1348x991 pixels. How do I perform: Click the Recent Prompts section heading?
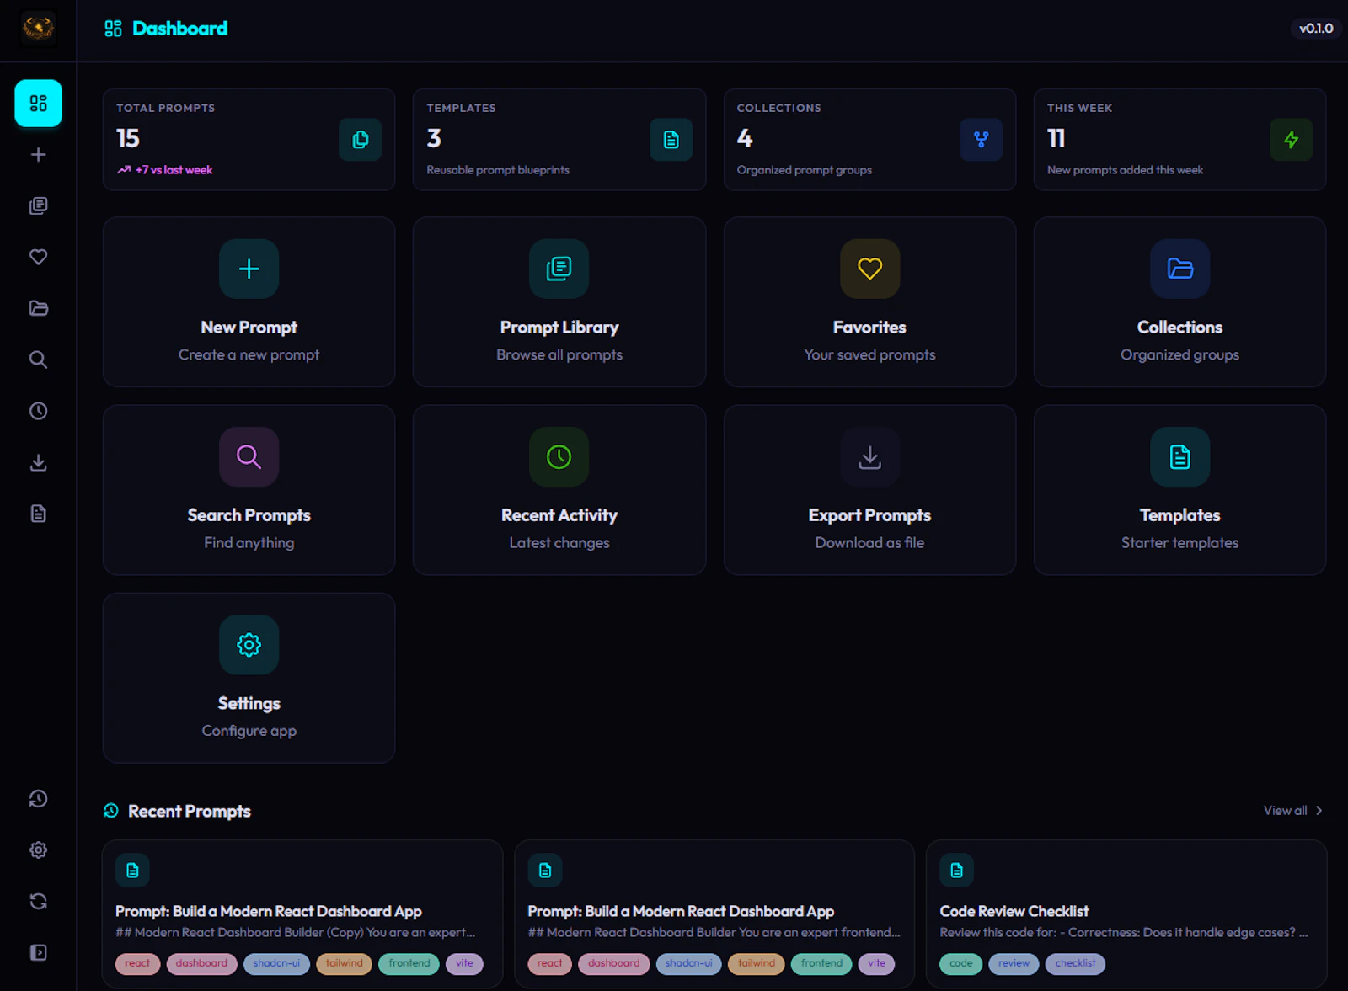coord(190,811)
